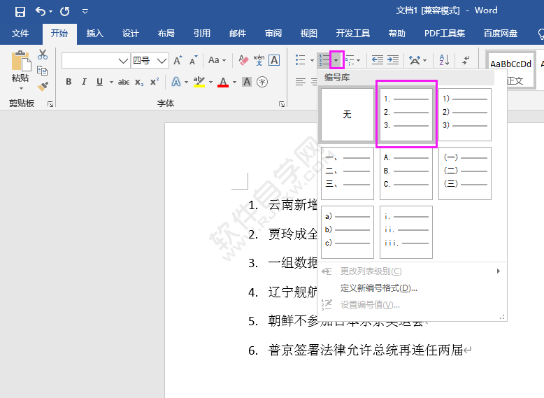The width and height of the screenshot is (544, 398).
Task: Click the Increase Indent icon
Action: (x=393, y=60)
